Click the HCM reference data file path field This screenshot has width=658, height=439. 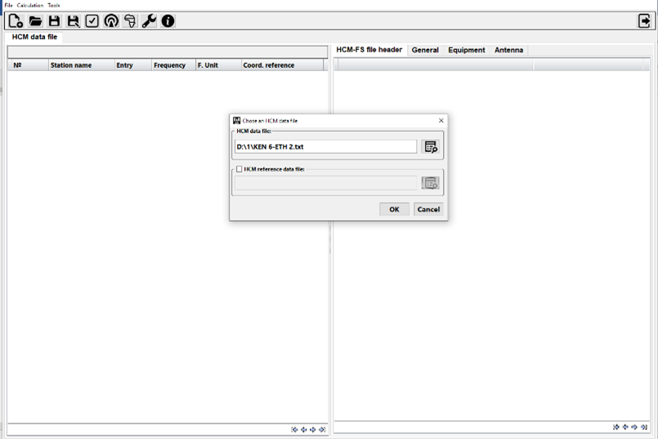coord(325,183)
